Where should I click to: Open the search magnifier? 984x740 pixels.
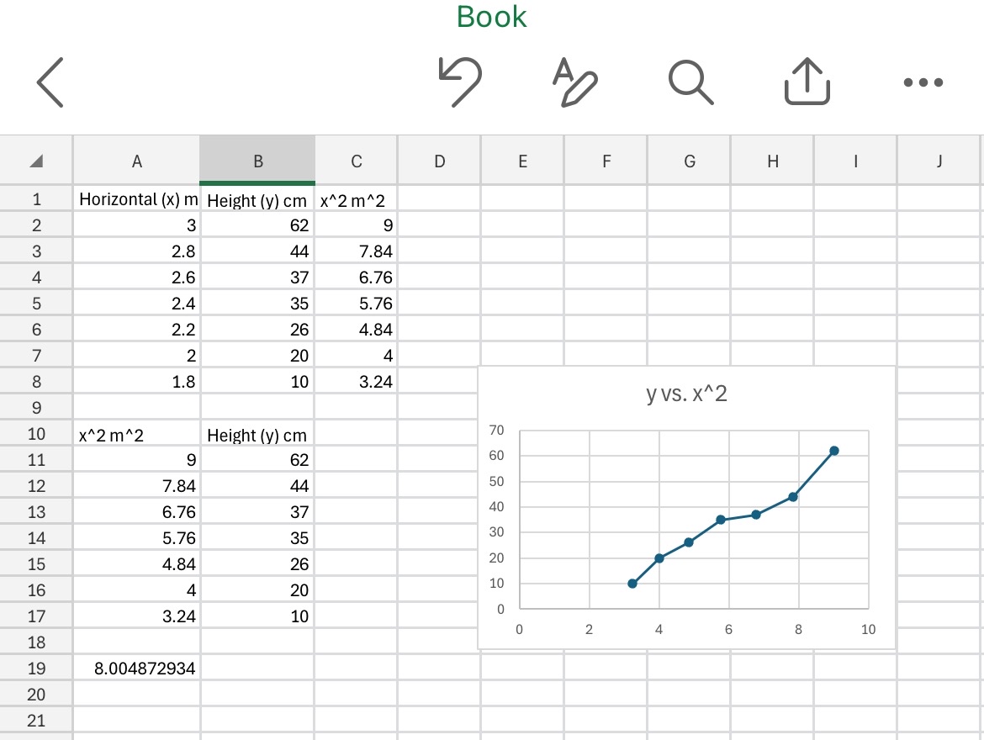(x=691, y=82)
